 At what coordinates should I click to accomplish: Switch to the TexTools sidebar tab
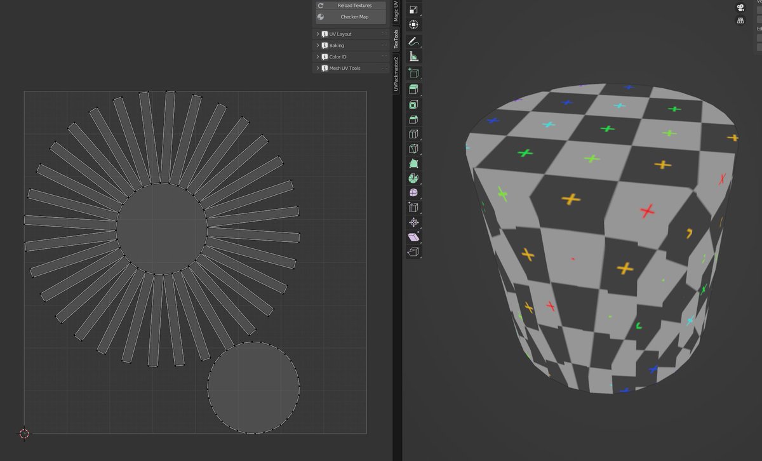point(396,39)
